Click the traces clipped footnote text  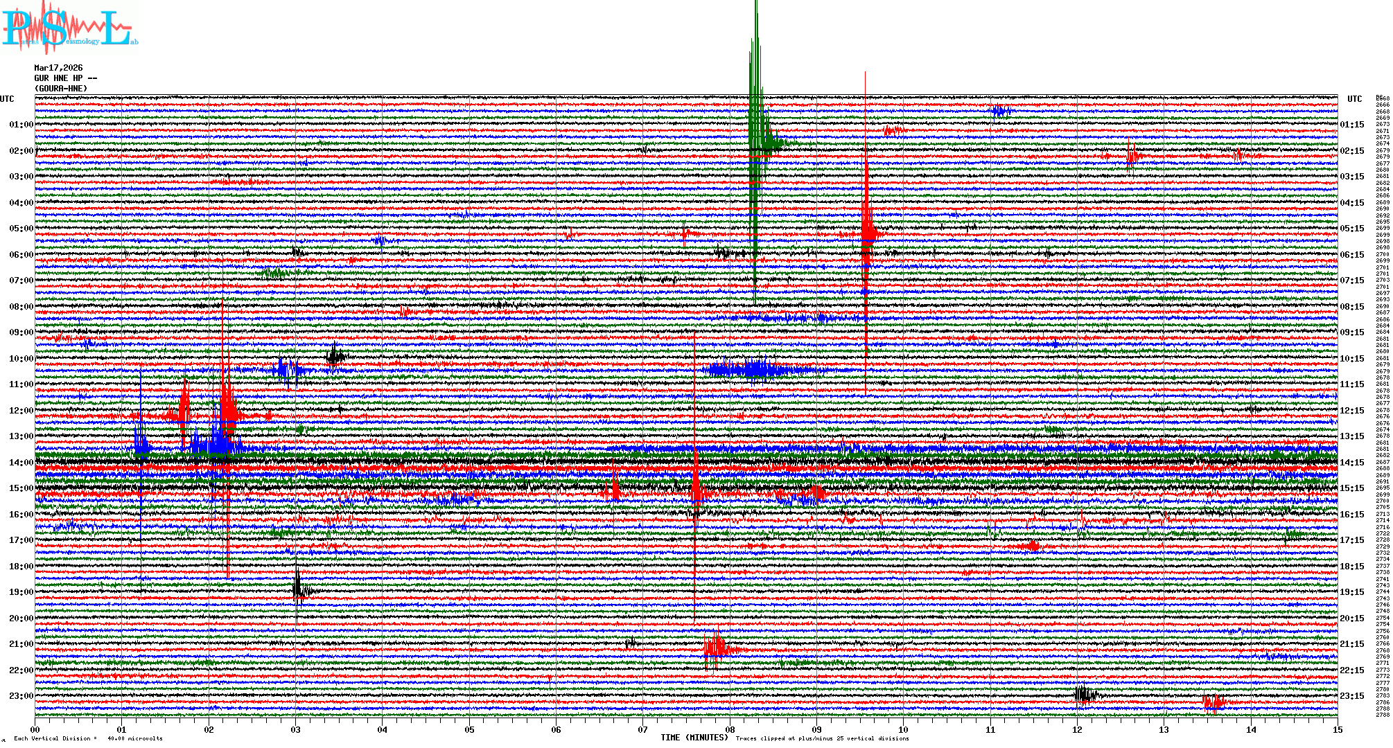coord(822,738)
